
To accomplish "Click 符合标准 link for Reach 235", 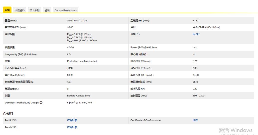I will click(72, 127).
